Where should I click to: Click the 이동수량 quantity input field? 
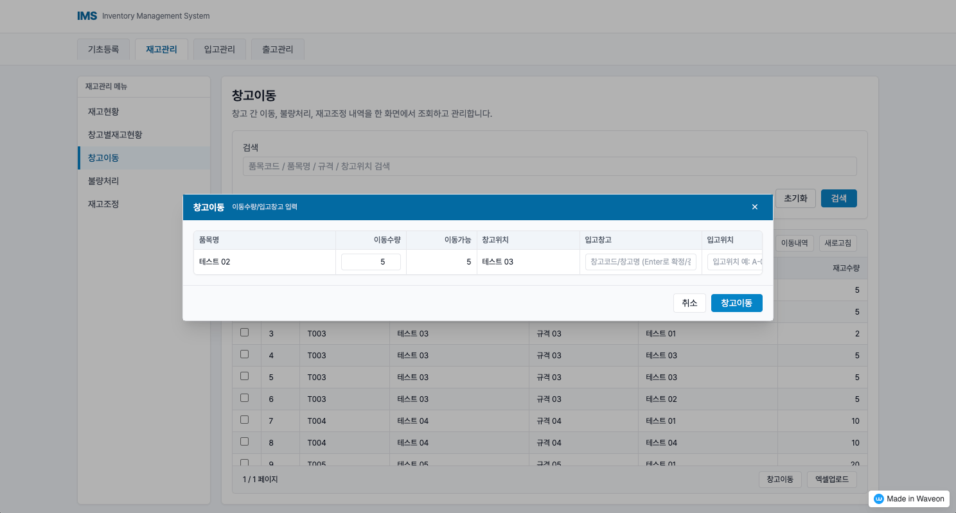pos(371,262)
